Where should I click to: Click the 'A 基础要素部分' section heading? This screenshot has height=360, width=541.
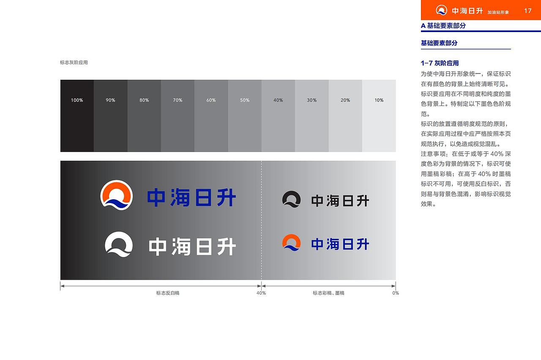coord(443,25)
